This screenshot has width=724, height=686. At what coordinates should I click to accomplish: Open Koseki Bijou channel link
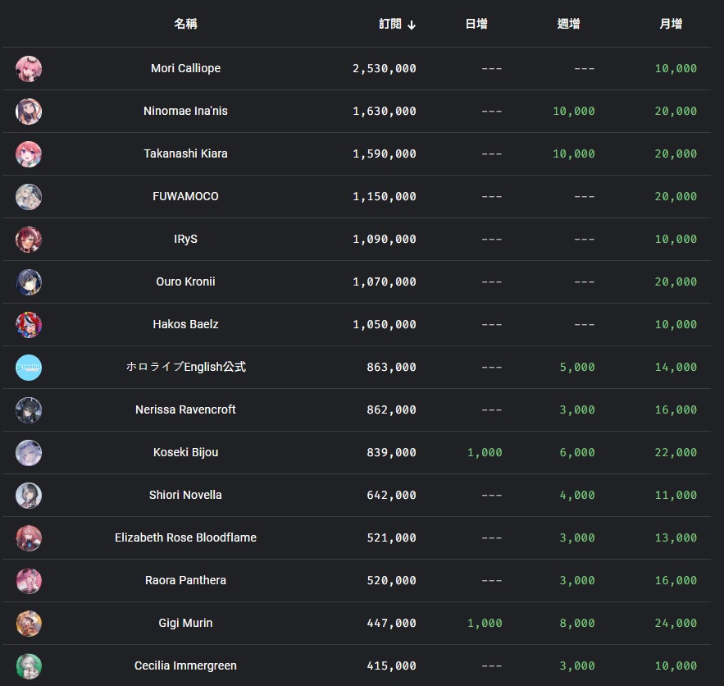tap(185, 452)
